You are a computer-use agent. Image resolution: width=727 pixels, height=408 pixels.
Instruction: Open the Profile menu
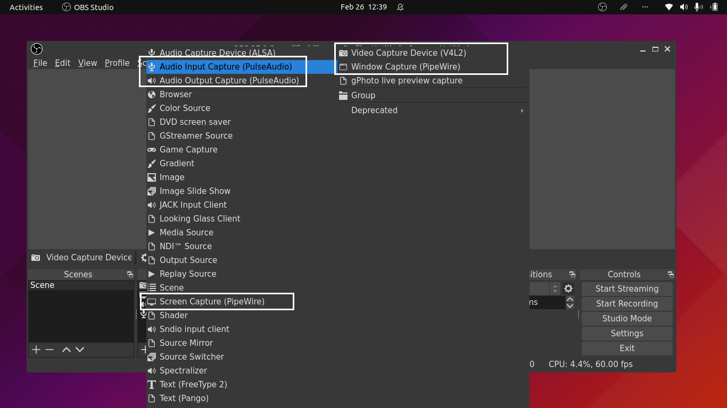tap(117, 63)
